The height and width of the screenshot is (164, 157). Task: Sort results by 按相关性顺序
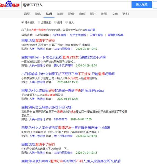pos(78,35)
